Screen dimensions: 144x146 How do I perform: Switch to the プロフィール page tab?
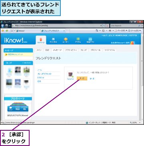(96, 50)
